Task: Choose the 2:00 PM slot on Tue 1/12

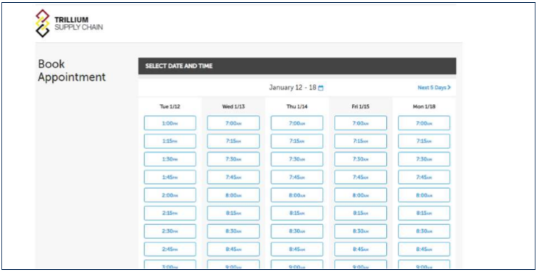Action: coord(170,195)
